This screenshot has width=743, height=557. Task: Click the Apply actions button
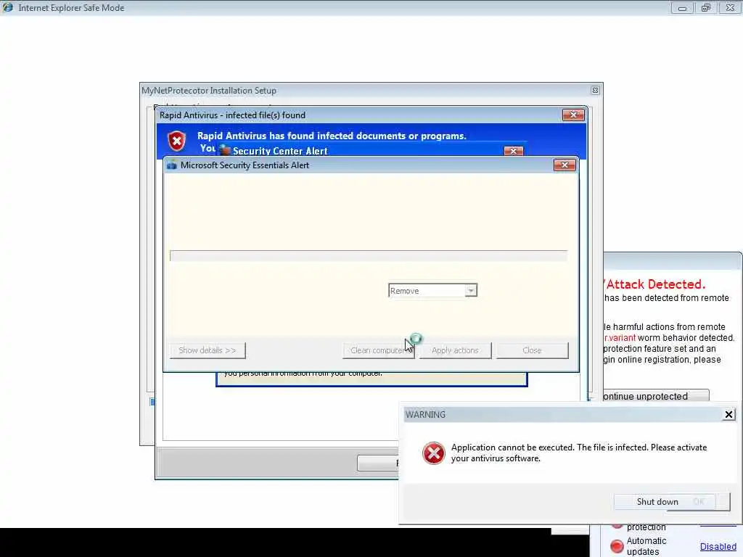(x=455, y=350)
